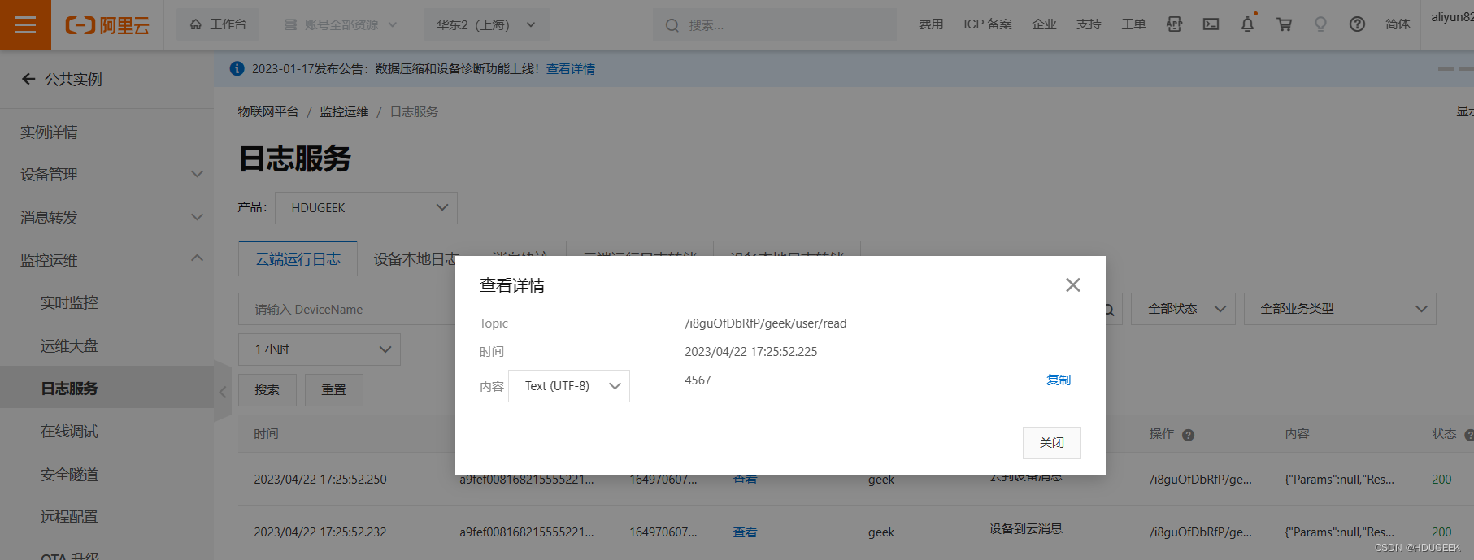
Task: Open the hamburger navigation menu
Action: click(25, 25)
